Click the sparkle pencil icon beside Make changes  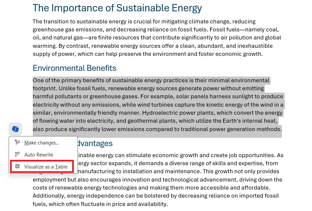(x=17, y=142)
